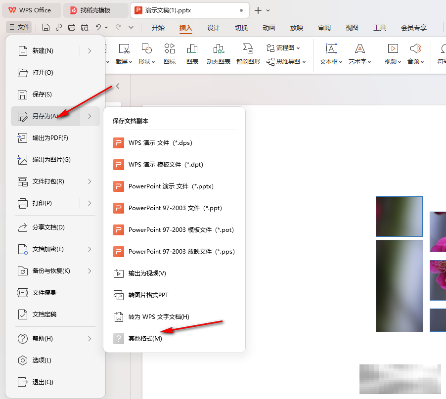This screenshot has width=446, height=399.
Task: Insert Audio (音频)
Action: [x=415, y=54]
